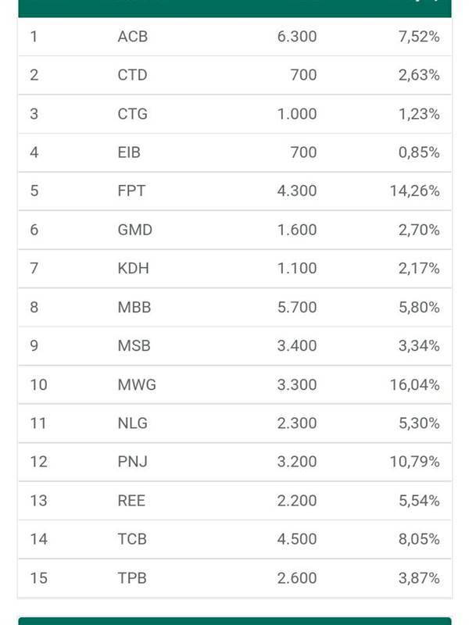Click the green table header bar
This screenshot has height=625, width=469.
coord(235,9)
